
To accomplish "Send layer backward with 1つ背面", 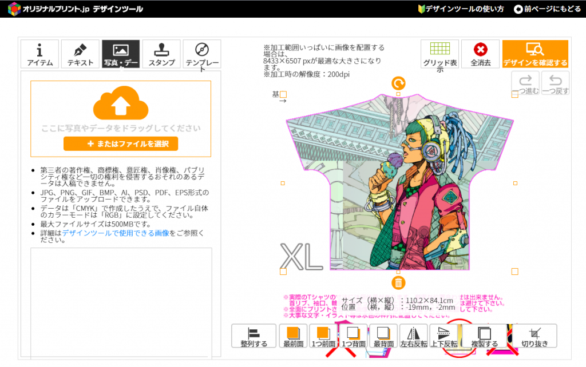I will (354, 336).
